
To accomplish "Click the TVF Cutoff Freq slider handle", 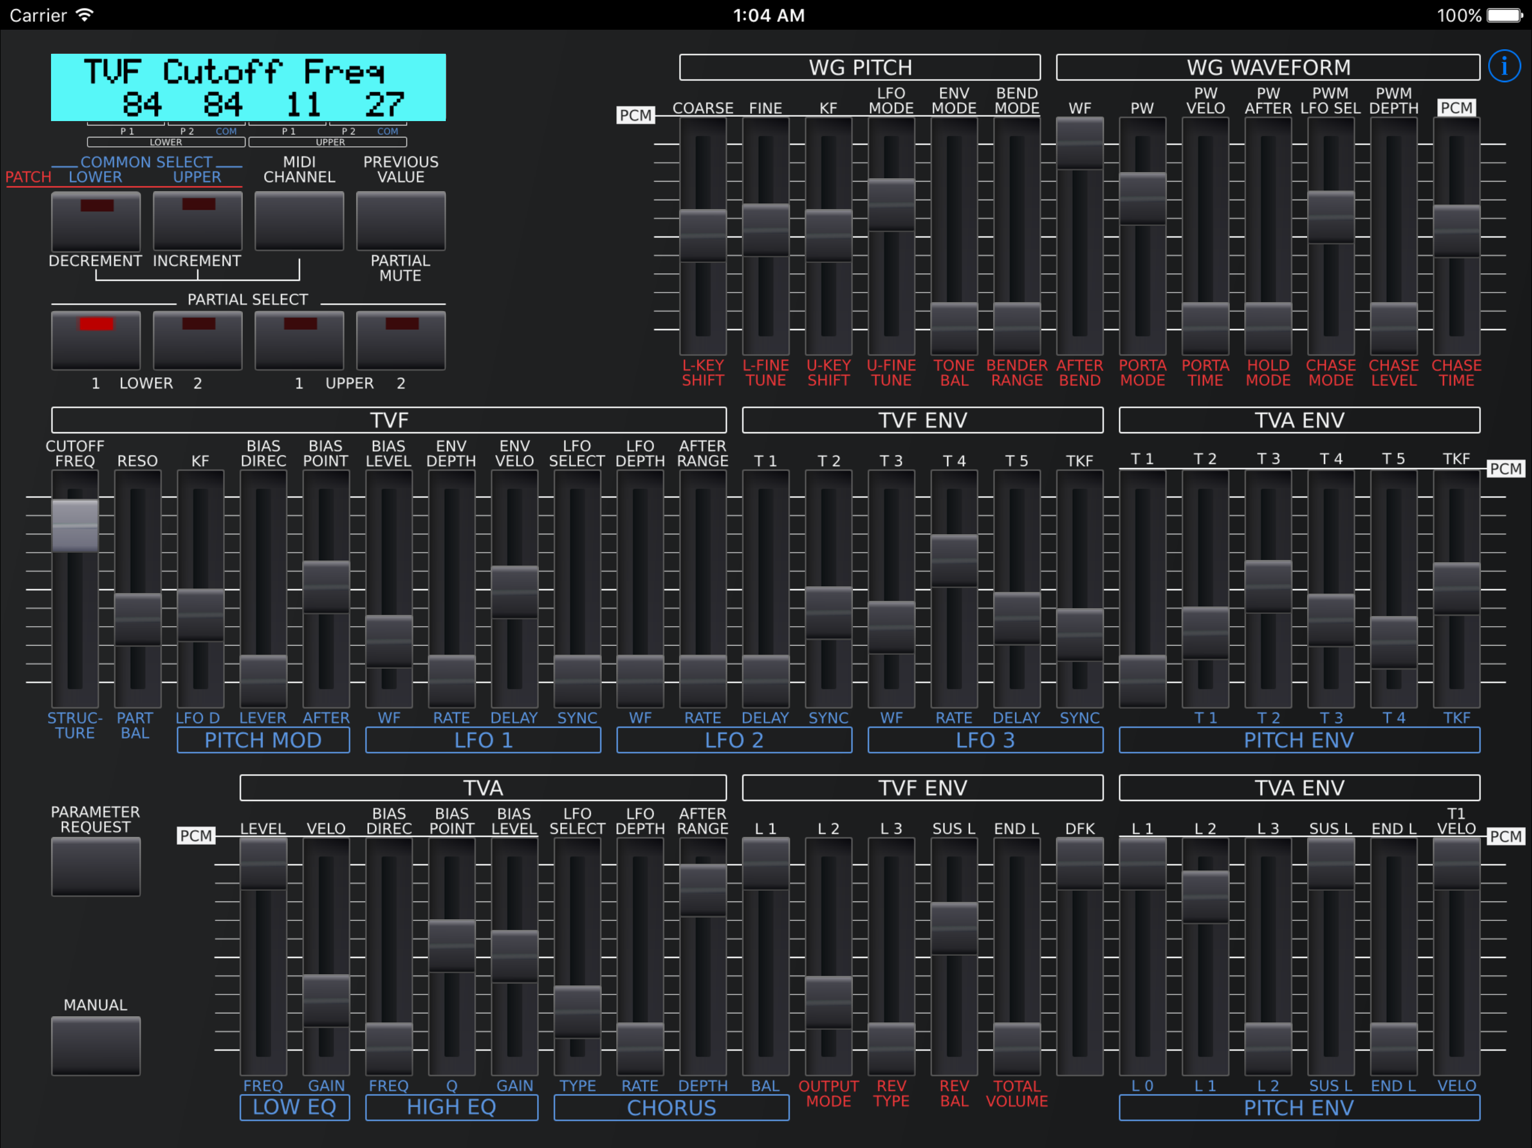I will click(75, 526).
